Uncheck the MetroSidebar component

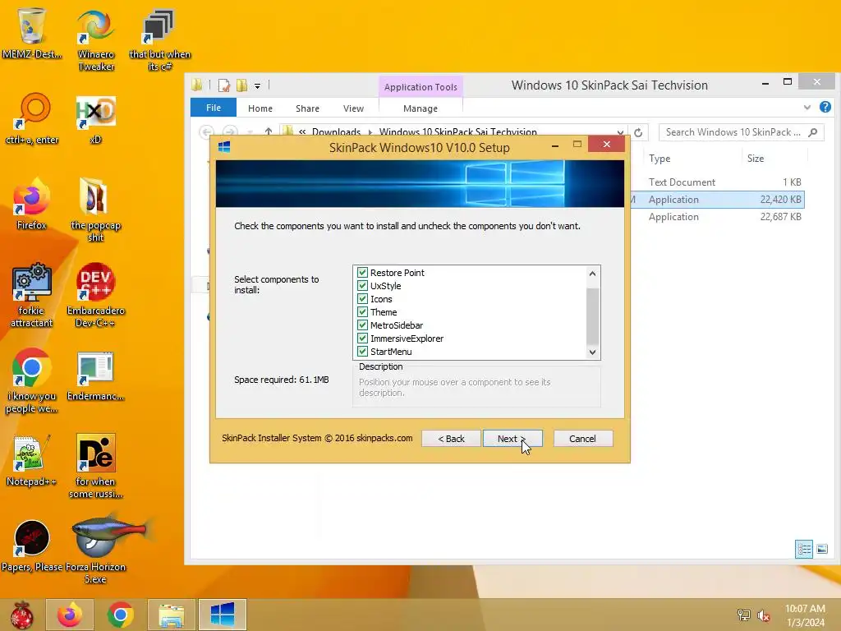[x=362, y=325]
